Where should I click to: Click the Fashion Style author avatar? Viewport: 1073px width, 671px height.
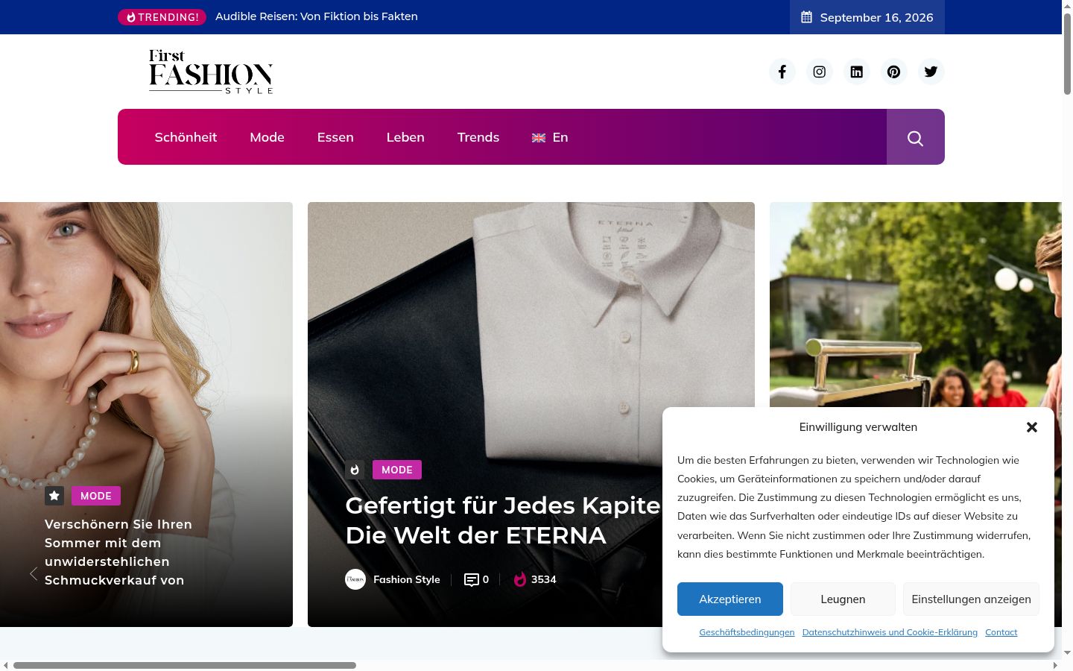(355, 579)
